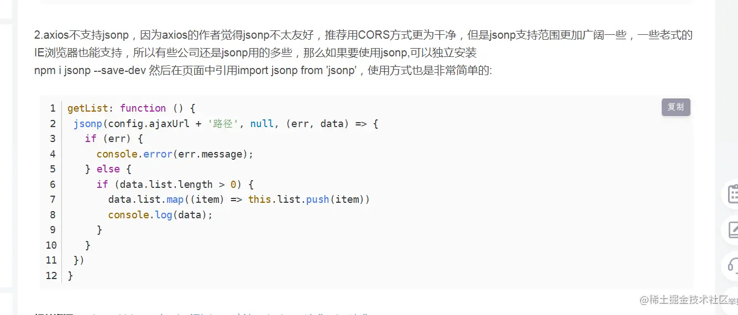The width and height of the screenshot is (738, 315).
Task: Click the null keyword in jsonp arguments
Action: tap(261, 124)
